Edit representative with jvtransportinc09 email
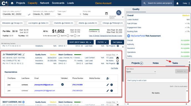The width and height of the screenshot is (191, 106). pyautogui.click(x=108, y=85)
